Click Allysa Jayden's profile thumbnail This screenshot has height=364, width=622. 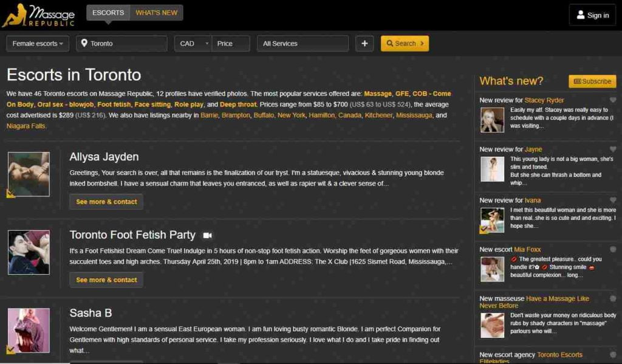coord(29,174)
